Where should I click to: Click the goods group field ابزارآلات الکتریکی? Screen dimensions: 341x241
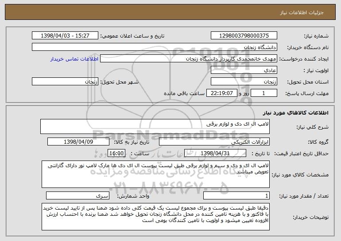[214, 142]
